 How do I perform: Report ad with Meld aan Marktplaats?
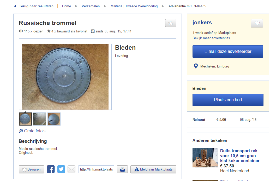point(153,169)
